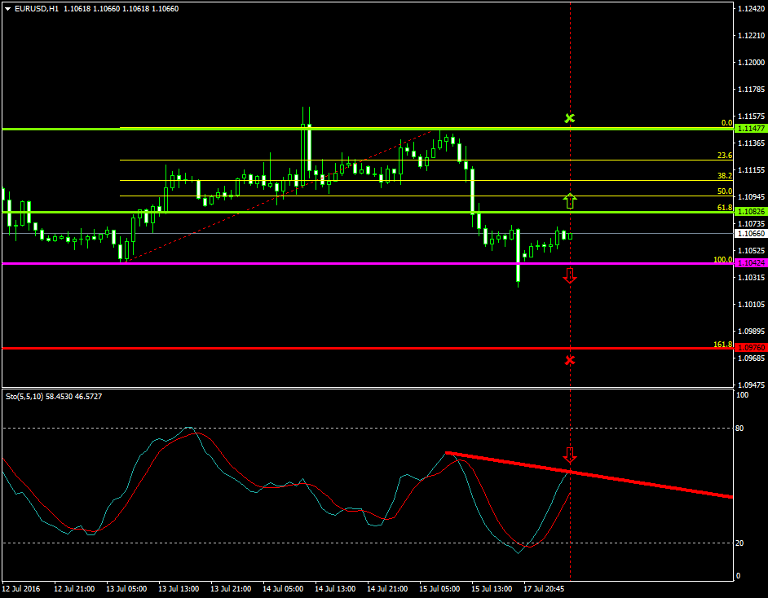Select the 1.10826 green price label
768x598 pixels.
click(749, 212)
